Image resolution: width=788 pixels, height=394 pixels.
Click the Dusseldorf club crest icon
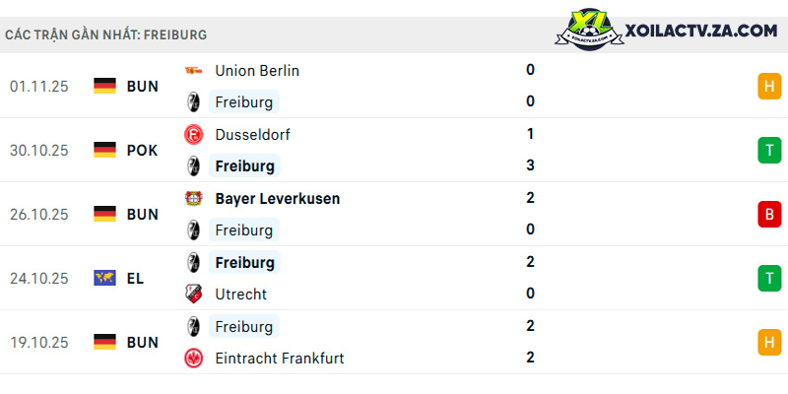pyautogui.click(x=193, y=135)
